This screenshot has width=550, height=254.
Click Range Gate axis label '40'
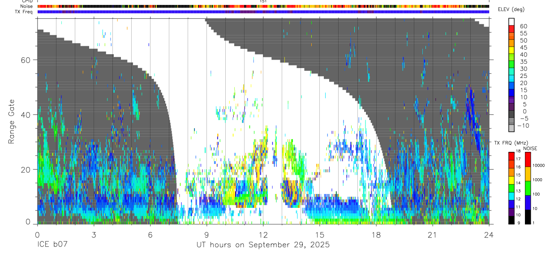26,115
